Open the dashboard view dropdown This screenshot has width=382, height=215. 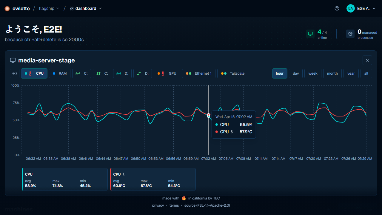coord(86,8)
